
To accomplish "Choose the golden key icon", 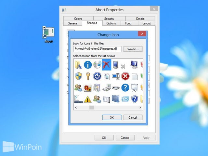I will tap(88, 76).
